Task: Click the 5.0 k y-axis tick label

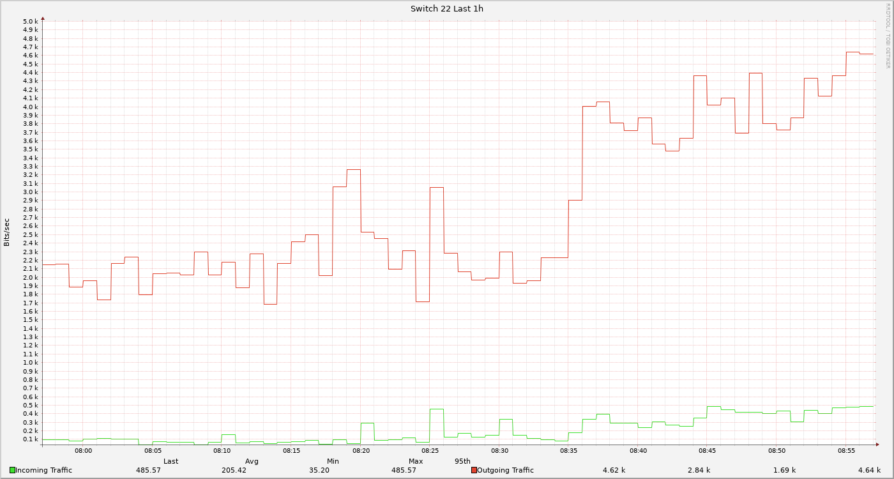Action: point(31,22)
